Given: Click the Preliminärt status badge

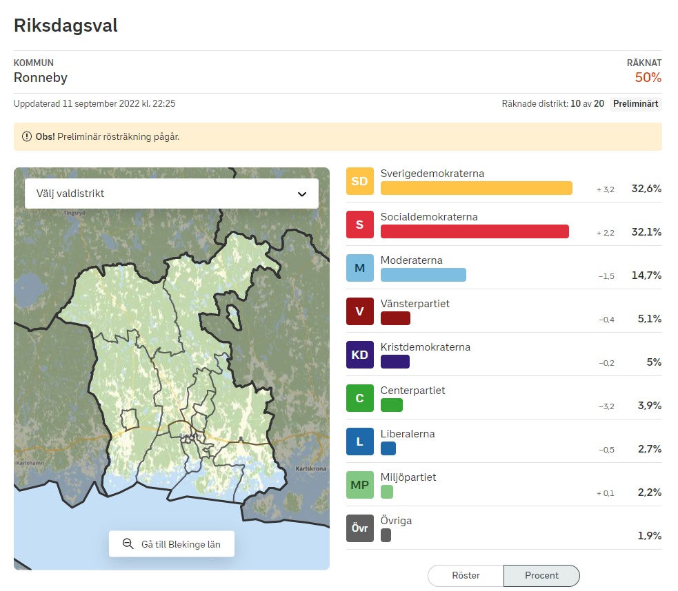Looking at the screenshot, I should (635, 104).
